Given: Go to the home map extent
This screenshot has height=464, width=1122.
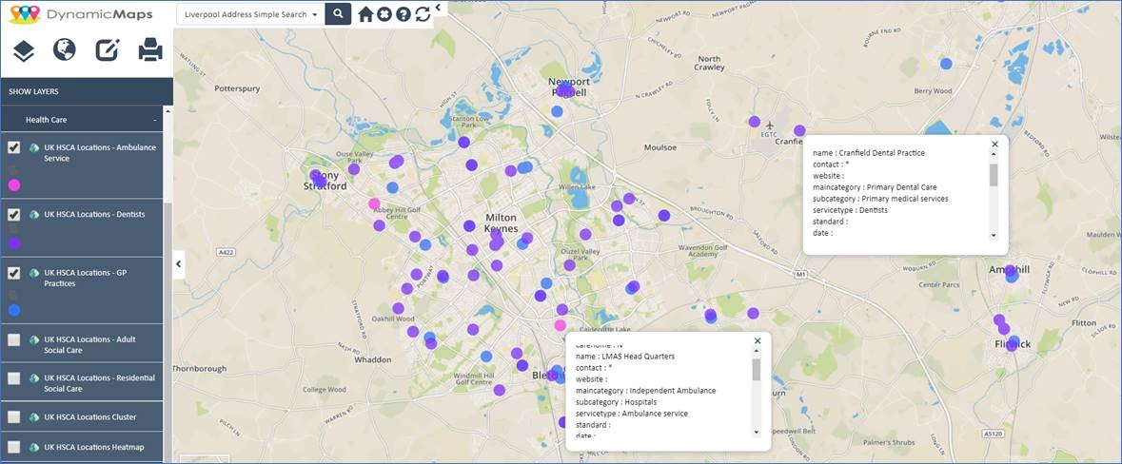Looking at the screenshot, I should (365, 14).
